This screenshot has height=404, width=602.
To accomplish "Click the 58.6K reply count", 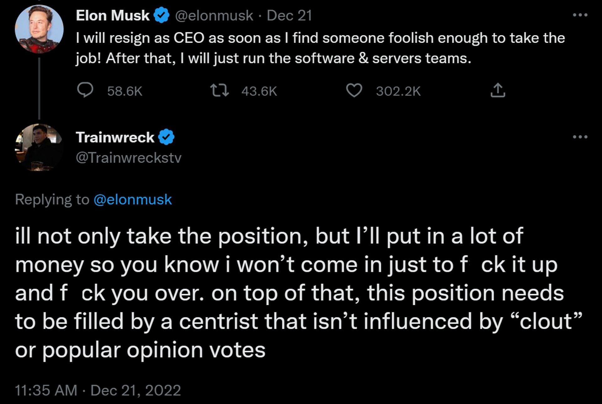I will pyautogui.click(x=125, y=91).
